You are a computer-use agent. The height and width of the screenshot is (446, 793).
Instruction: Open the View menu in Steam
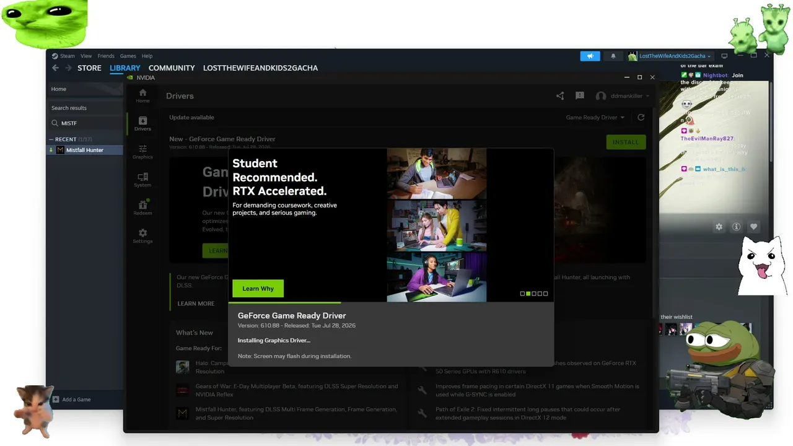[86, 56]
